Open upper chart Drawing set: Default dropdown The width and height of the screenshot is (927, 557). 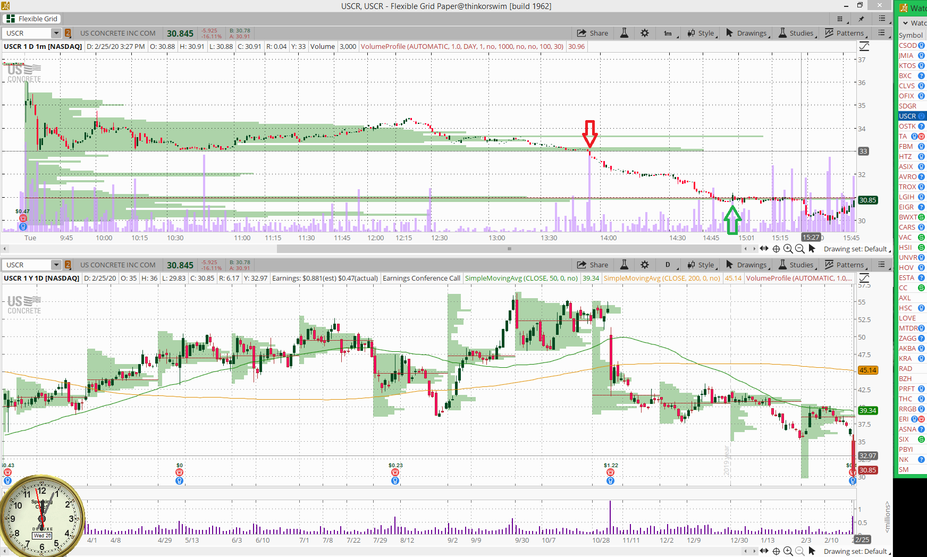pyautogui.click(x=857, y=249)
